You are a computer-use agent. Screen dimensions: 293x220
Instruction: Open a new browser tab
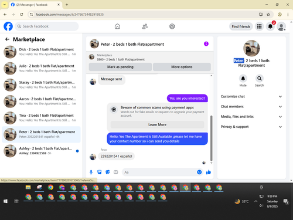[x=67, y=5]
